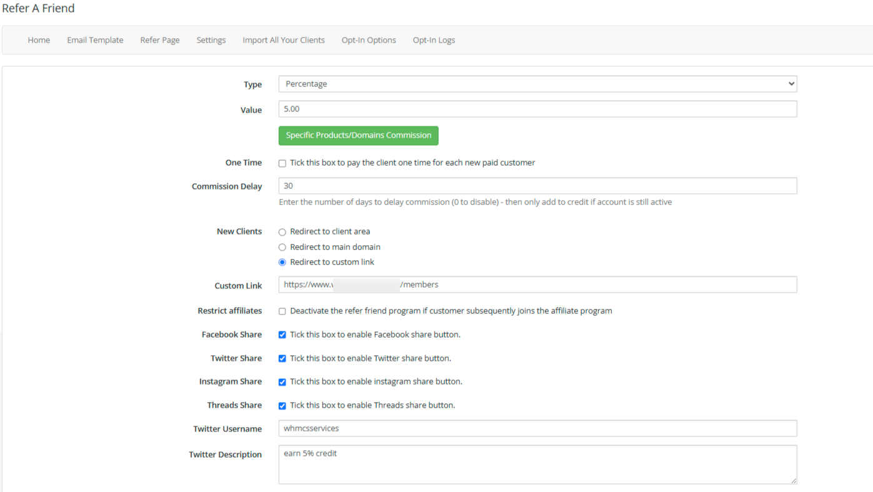View the Opt-In Logs tab
Viewport: 873px width, 492px height.
[434, 40]
